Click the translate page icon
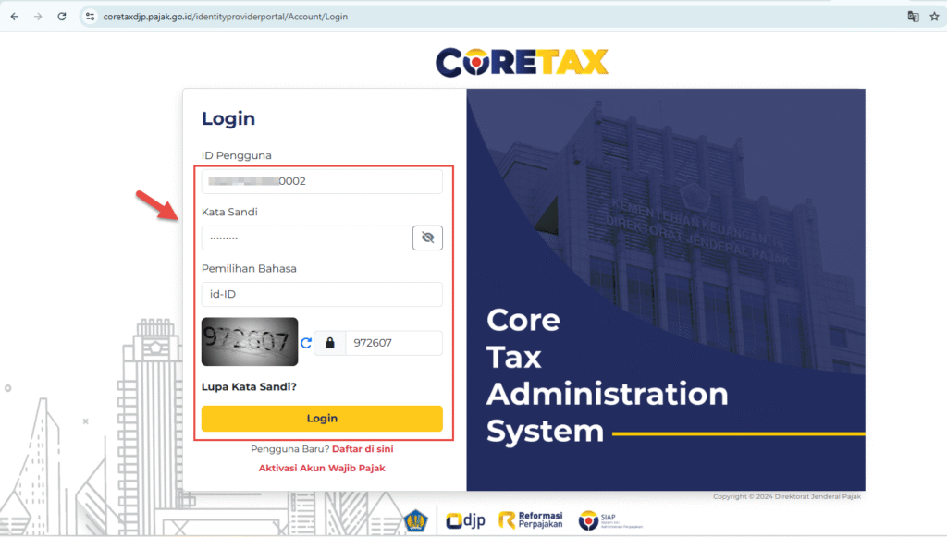The height and width of the screenshot is (537, 947). [913, 17]
